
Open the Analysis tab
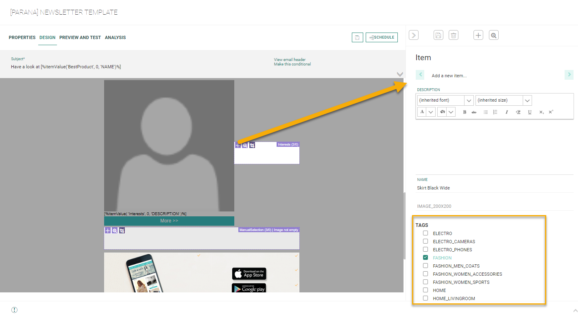coord(115,37)
